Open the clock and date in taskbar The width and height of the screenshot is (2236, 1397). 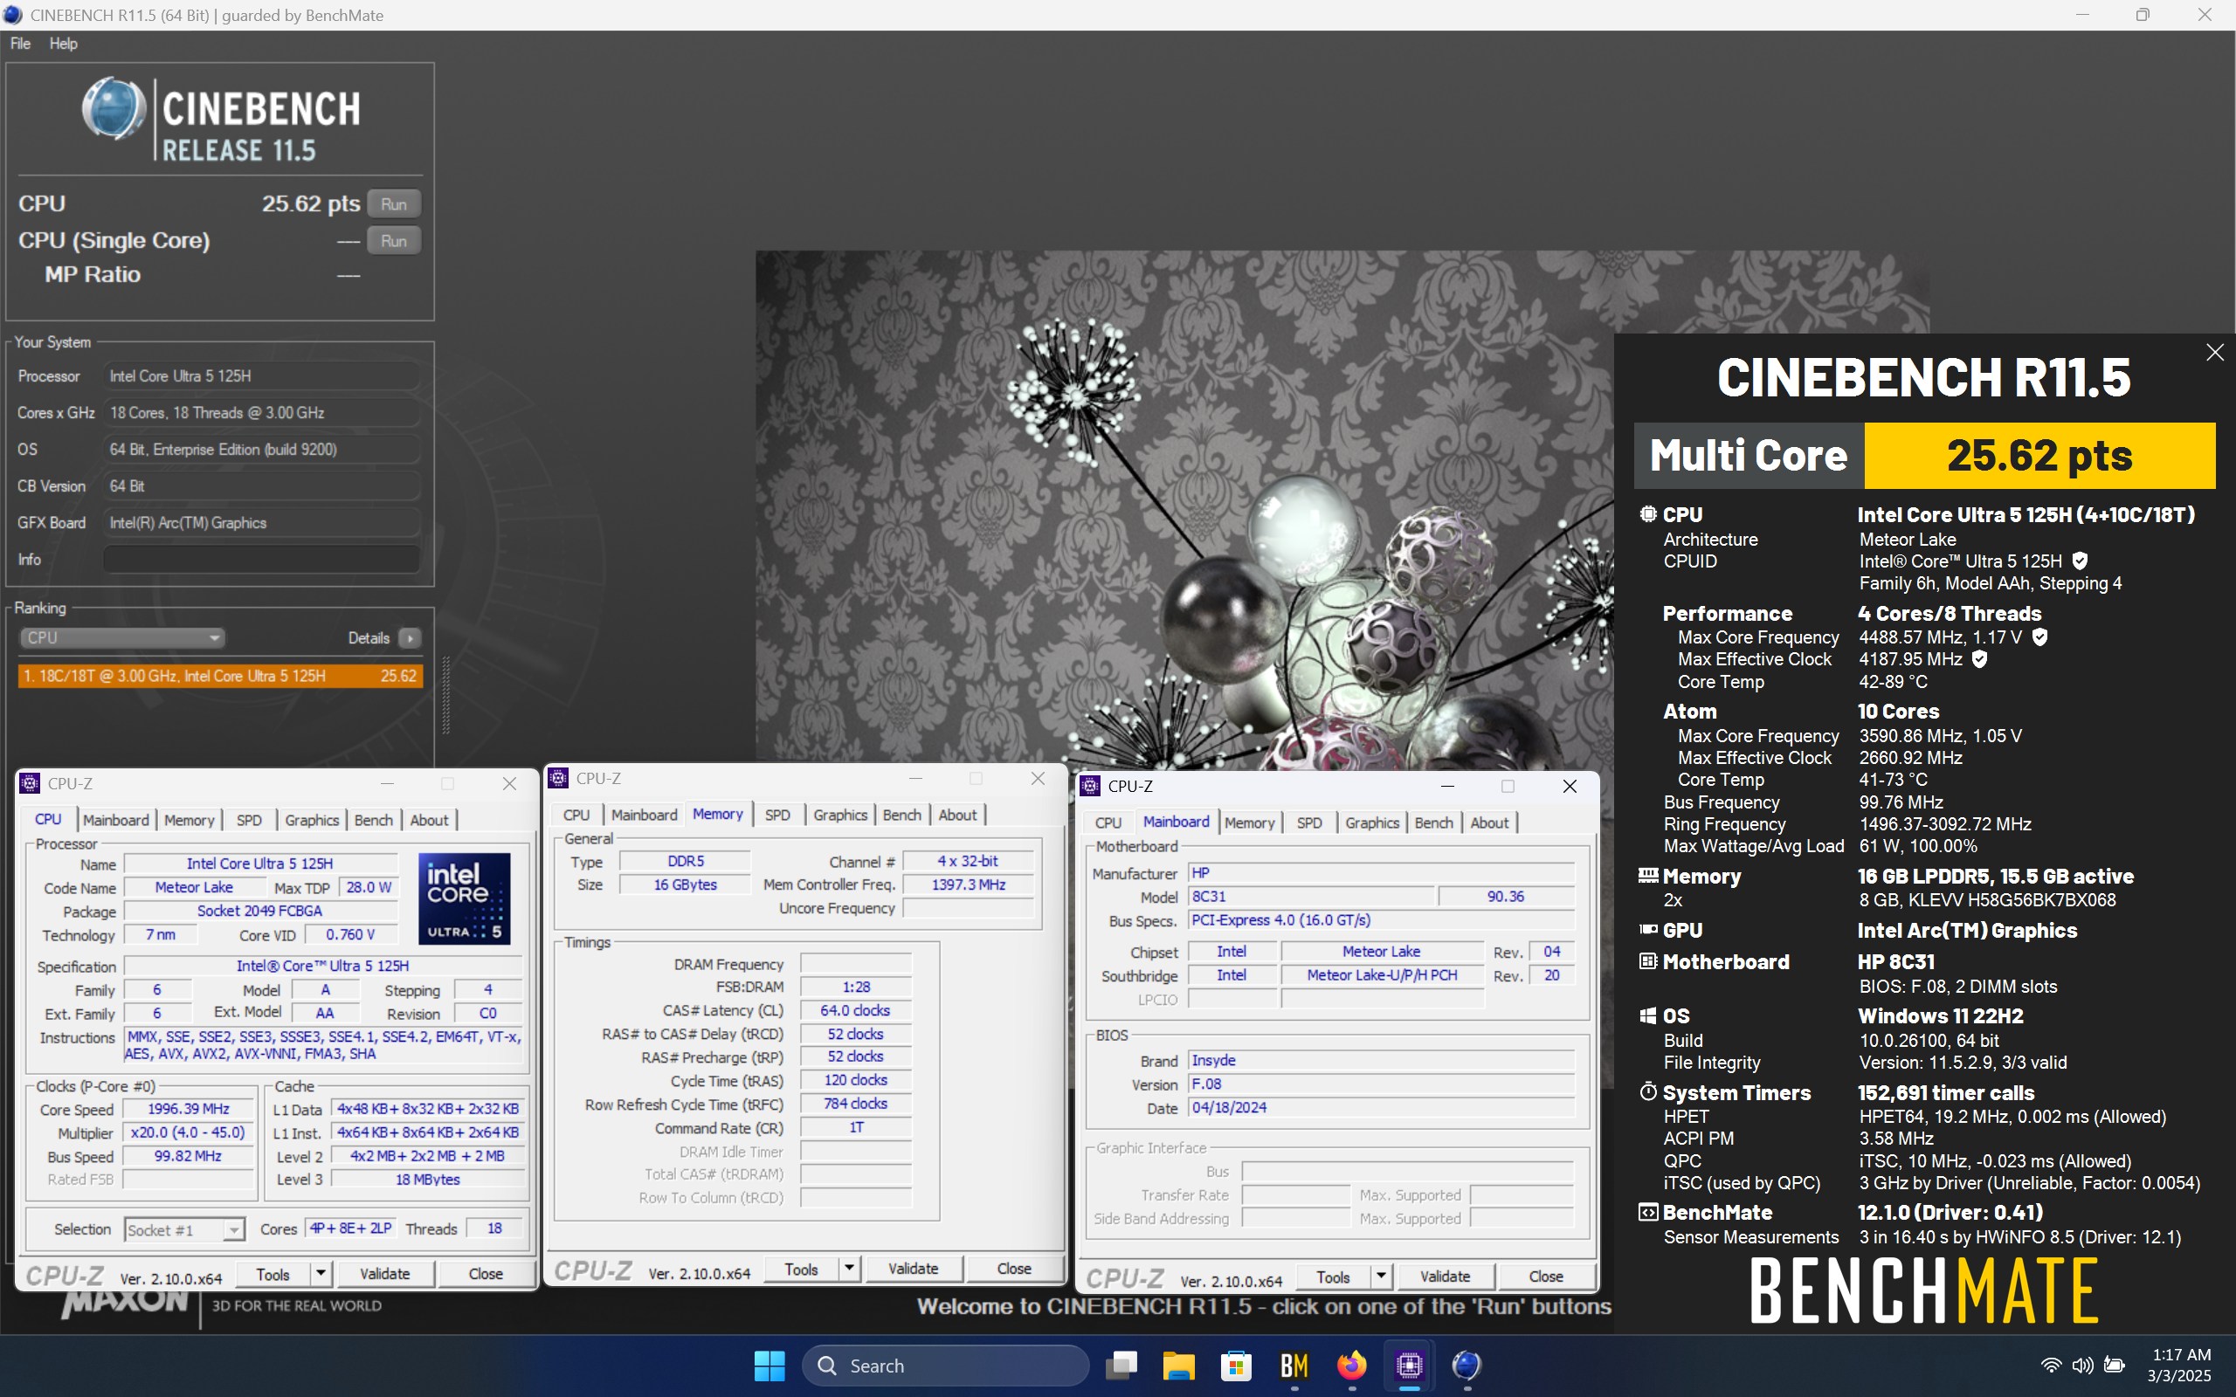(2181, 1365)
